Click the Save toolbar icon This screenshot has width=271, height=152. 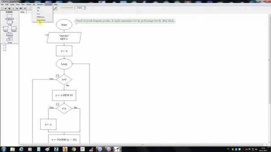coord(9,8)
